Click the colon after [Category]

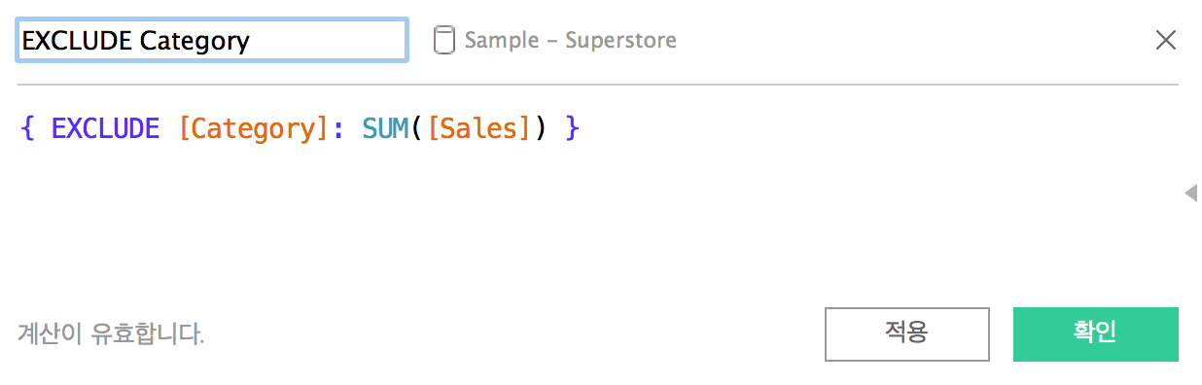[338, 130]
